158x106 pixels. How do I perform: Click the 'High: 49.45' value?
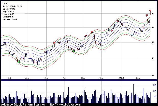point(8,12)
